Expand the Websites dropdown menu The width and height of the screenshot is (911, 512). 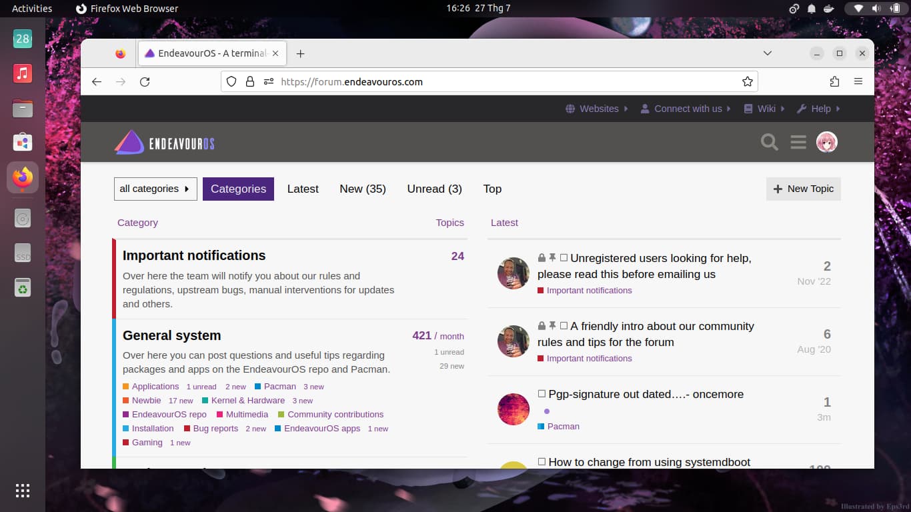click(597, 109)
